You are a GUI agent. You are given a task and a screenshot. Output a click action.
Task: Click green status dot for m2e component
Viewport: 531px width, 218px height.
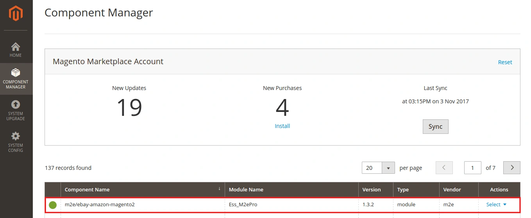53,205
